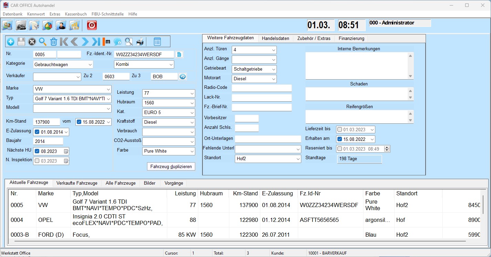This screenshot has height=257, width=491.
Task: Switch to the Finanzierung tab
Action: pyautogui.click(x=351, y=39)
